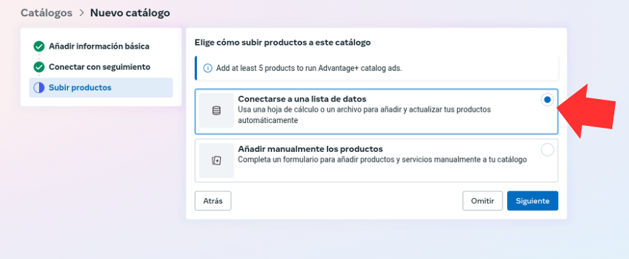Click the database icon for data feed
629x259 pixels.
pyautogui.click(x=216, y=111)
